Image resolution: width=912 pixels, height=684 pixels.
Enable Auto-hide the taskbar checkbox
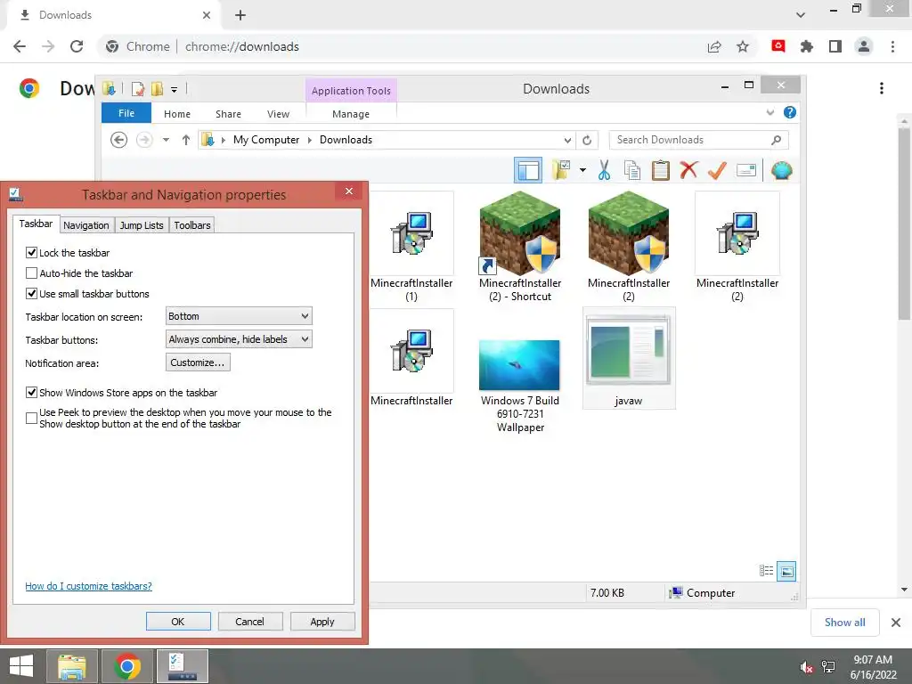(x=31, y=273)
